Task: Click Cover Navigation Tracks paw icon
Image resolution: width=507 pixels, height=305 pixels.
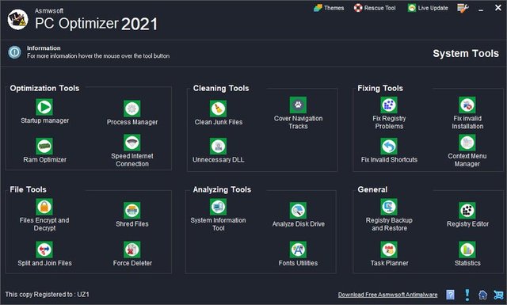Action: pos(298,105)
